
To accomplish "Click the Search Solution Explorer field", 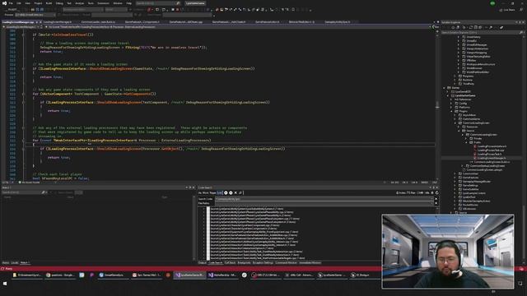I will (483, 33).
